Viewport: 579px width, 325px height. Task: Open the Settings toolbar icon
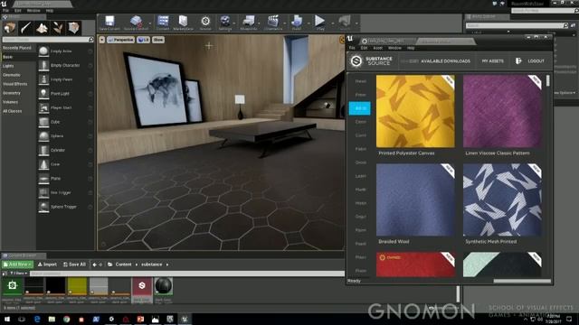[224, 23]
